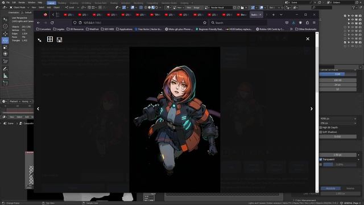Go back in the browser

point(38,23)
